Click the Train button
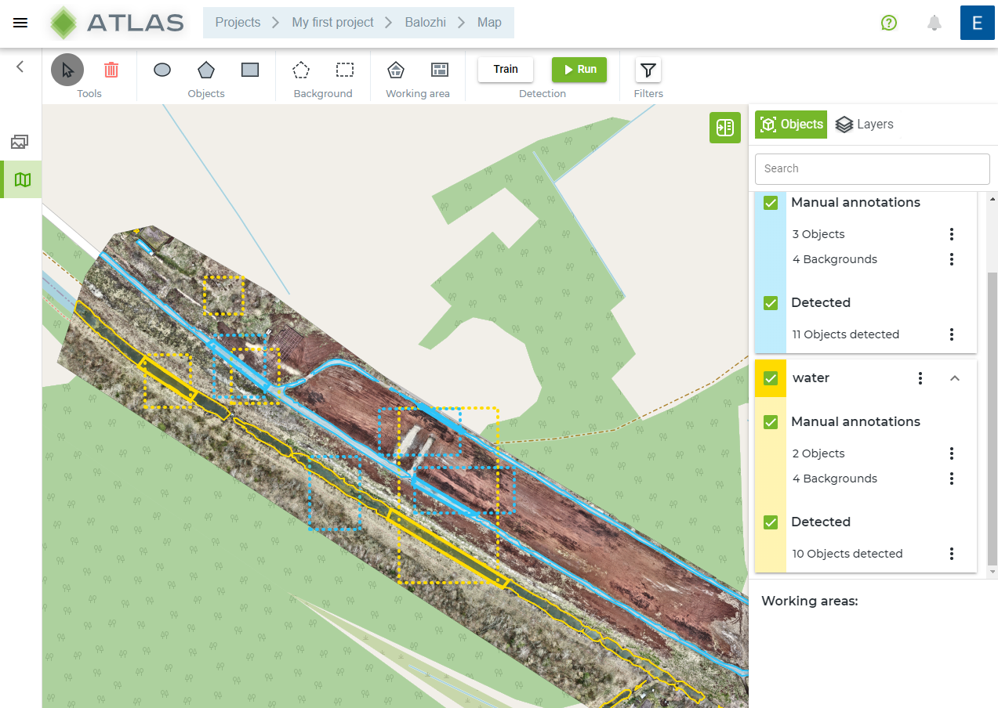This screenshot has width=998, height=708. (506, 70)
